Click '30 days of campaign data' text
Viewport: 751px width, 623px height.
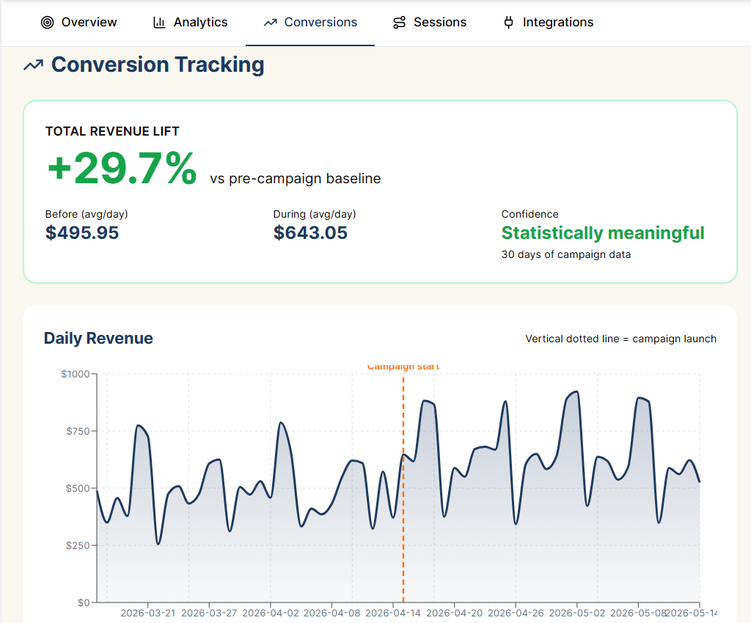coord(566,254)
